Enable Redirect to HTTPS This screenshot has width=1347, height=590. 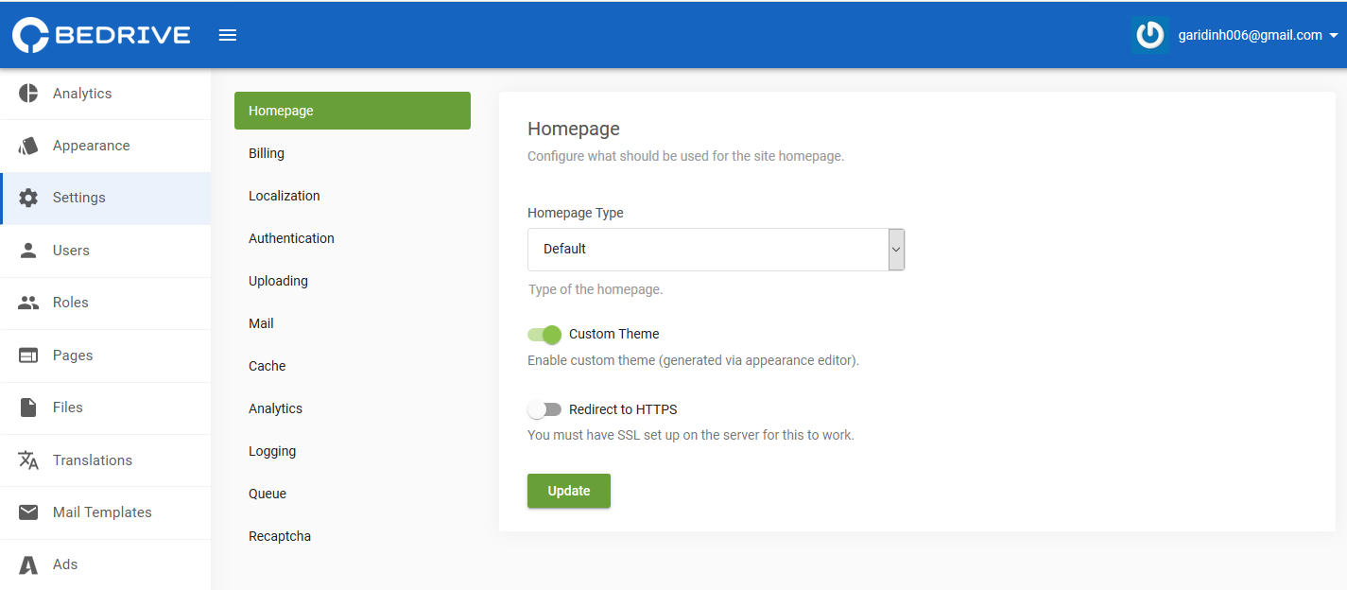point(544,408)
